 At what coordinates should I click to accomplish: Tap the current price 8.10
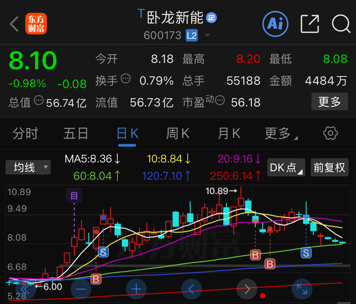(33, 60)
